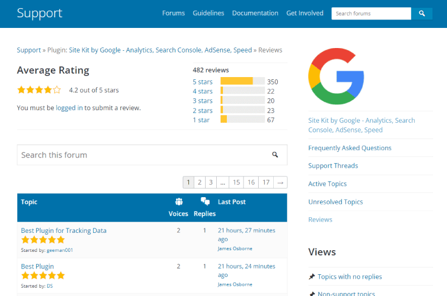The width and height of the screenshot is (447, 296).
Task: Go to page 3 of reviews
Action: (211, 183)
